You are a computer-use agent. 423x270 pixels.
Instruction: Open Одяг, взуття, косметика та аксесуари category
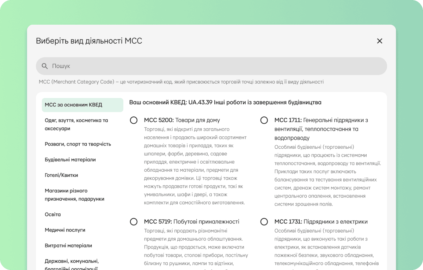(x=82, y=124)
